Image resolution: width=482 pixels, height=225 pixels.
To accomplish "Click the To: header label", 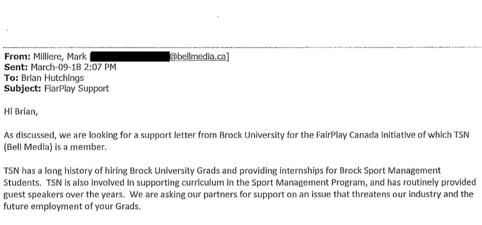I will coord(11,78).
